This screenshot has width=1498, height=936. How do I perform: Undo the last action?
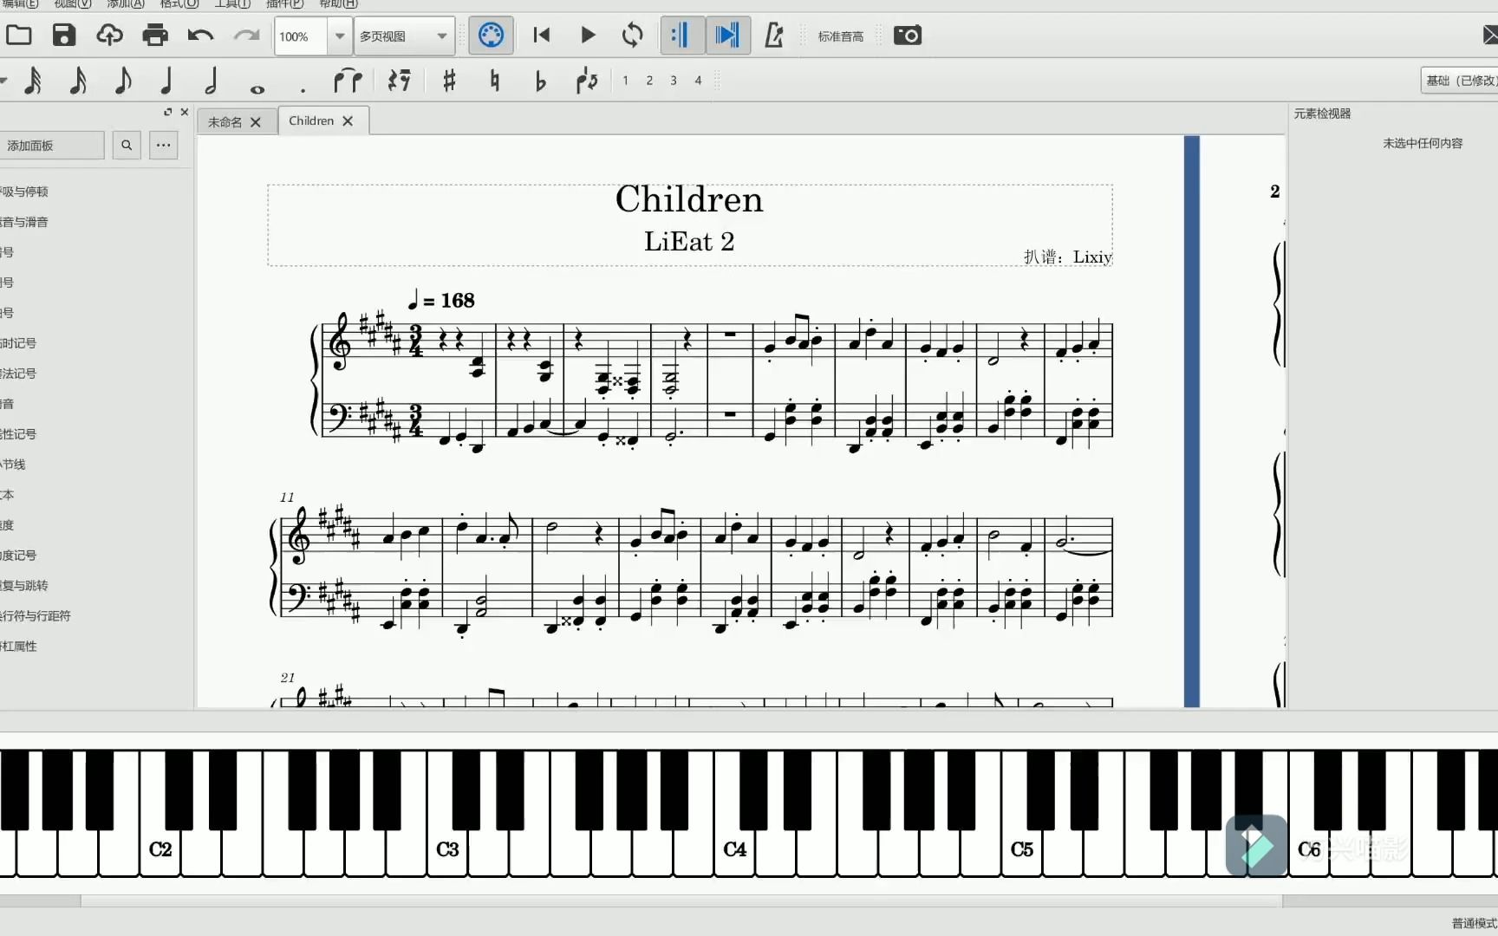point(200,36)
